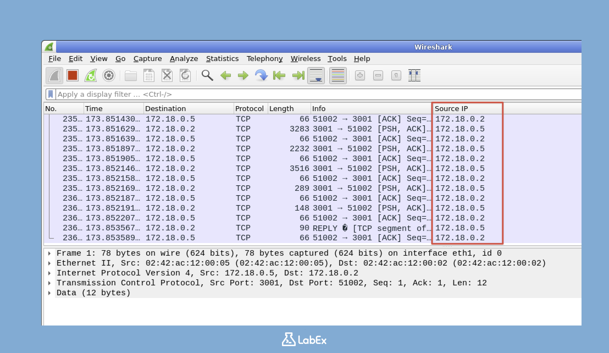
Task: Sort by the Info column header
Action: (371, 109)
